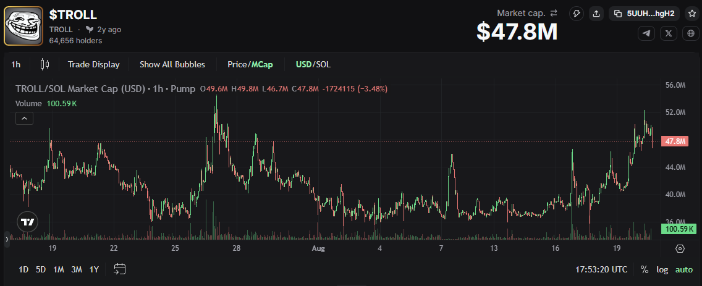Open the Telegram link icon

(x=646, y=33)
